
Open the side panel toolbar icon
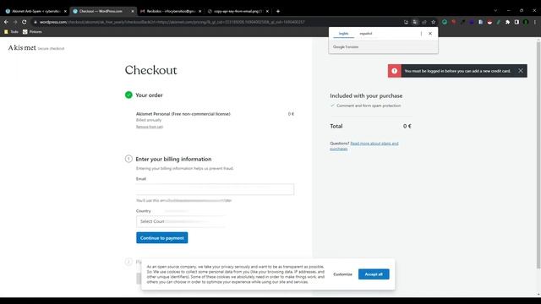pos(516,22)
